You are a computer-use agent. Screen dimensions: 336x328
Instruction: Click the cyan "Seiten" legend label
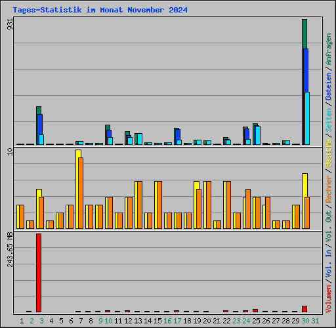click(x=329, y=120)
